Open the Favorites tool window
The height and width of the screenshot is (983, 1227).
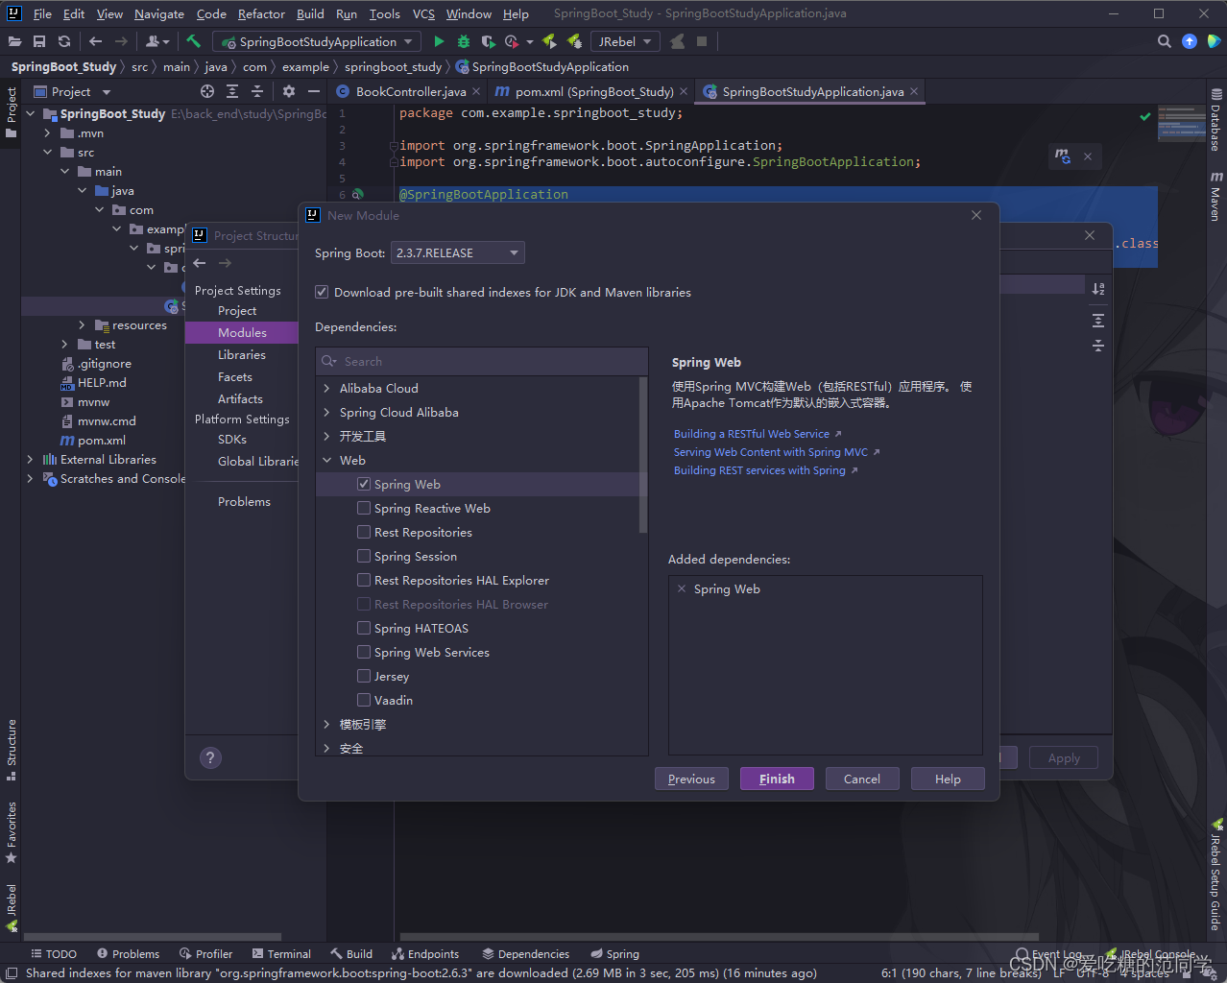(x=12, y=832)
